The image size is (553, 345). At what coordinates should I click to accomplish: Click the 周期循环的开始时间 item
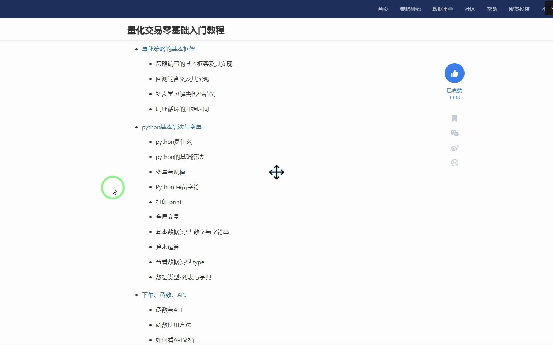point(182,109)
